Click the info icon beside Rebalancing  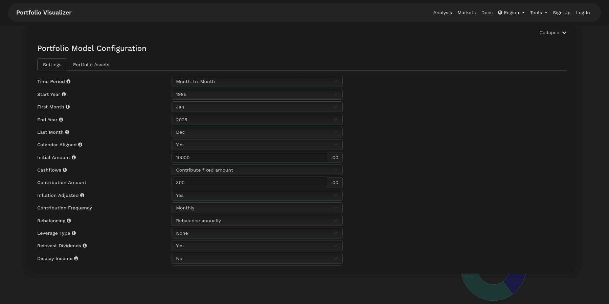pyautogui.click(x=69, y=221)
